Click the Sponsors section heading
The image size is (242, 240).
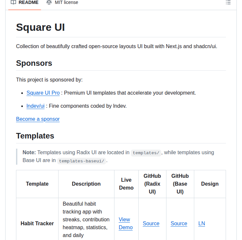34,63
